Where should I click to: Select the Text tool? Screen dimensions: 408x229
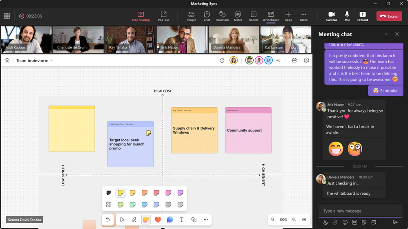(x=182, y=220)
